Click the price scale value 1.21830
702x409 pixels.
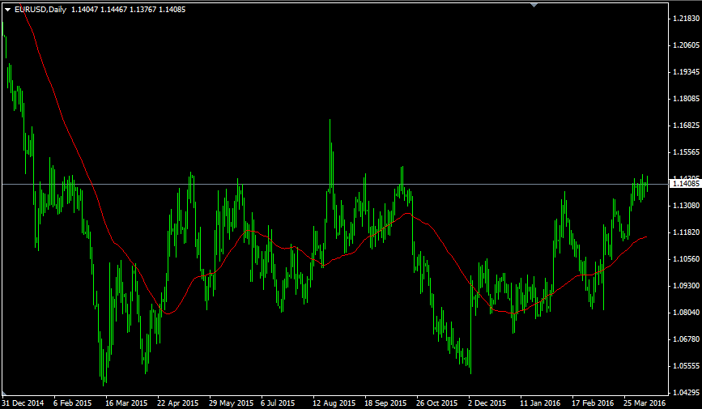tap(686, 19)
